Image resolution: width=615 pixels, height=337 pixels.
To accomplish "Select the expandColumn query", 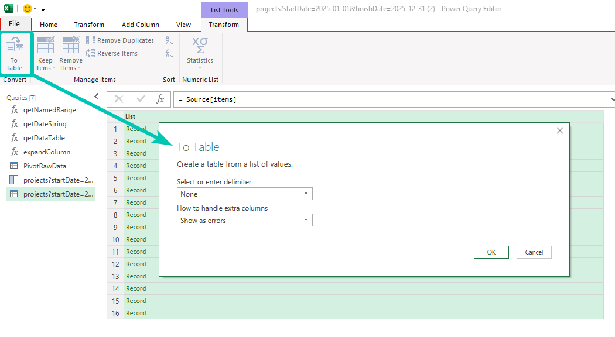I will [47, 152].
